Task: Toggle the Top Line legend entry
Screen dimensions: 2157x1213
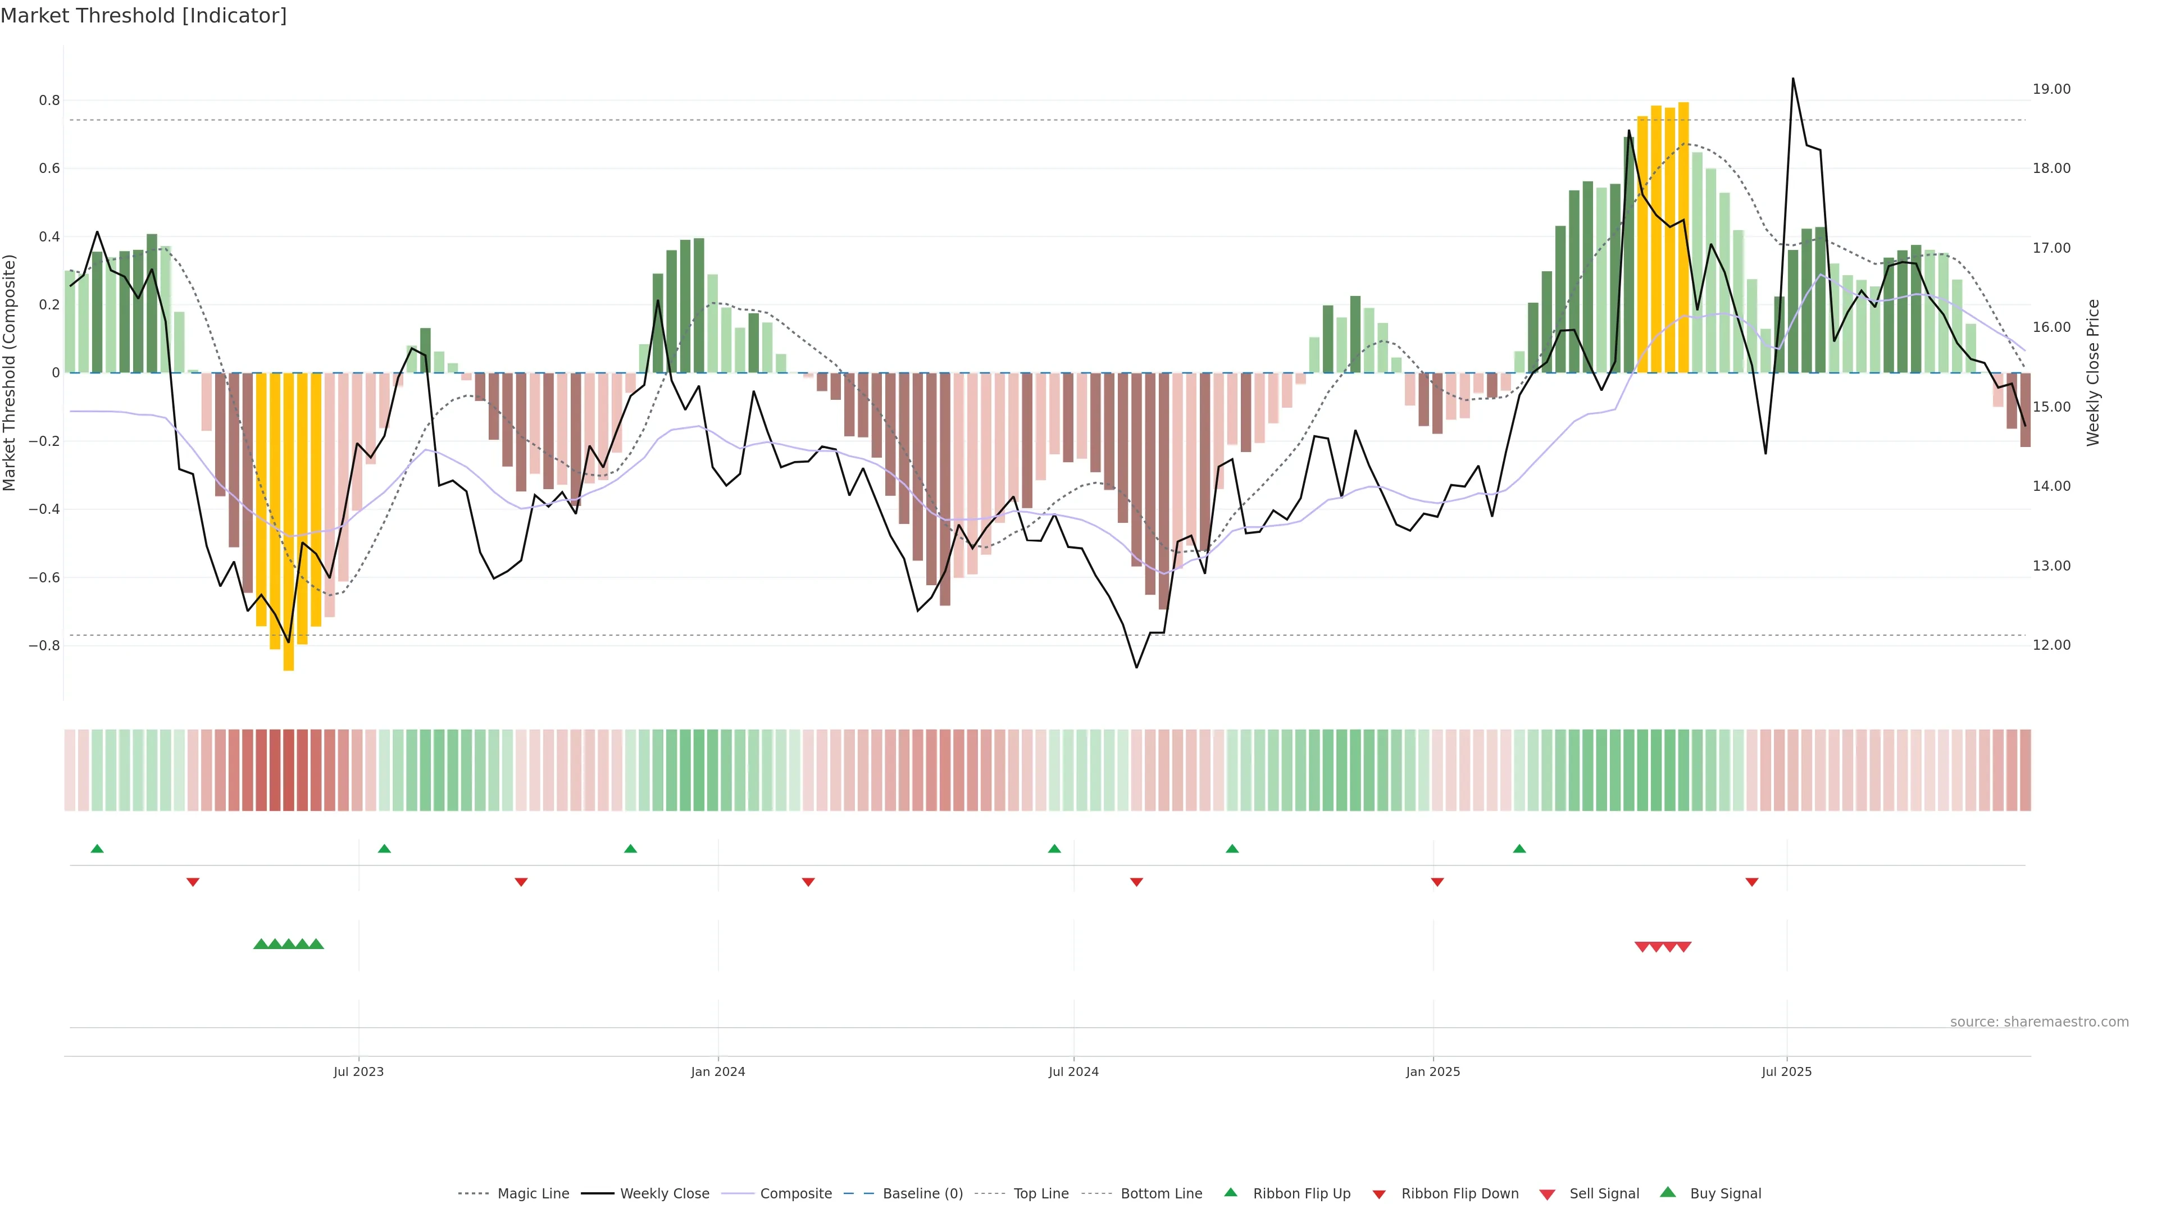Action: pos(1041,1194)
